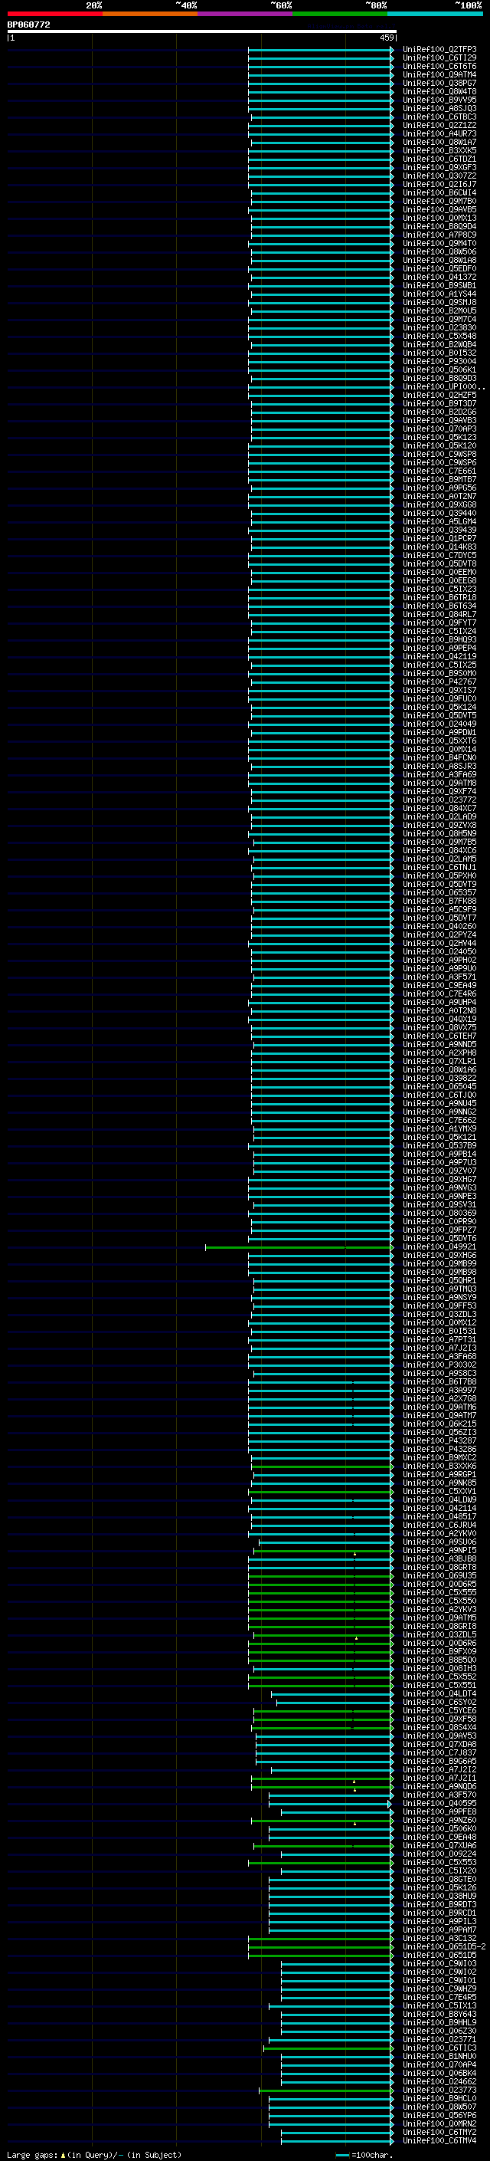This screenshot has height=2161, width=490.
Task: Select hit UniRef100_Q41372
Action: coord(439,277)
